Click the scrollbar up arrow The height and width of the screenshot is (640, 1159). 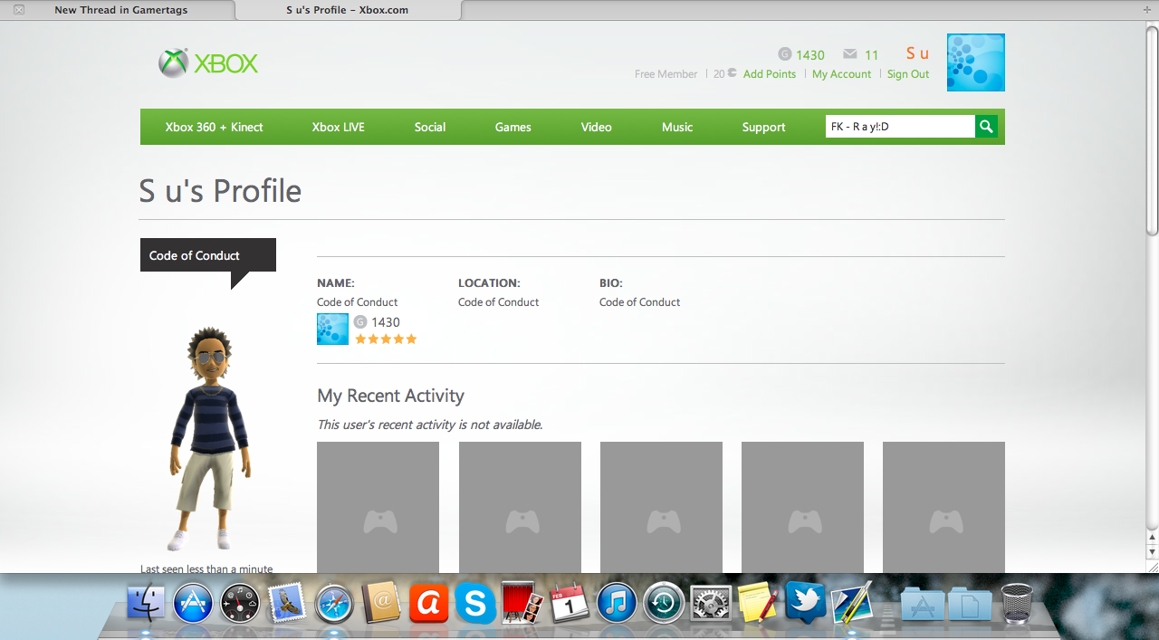point(1152,537)
